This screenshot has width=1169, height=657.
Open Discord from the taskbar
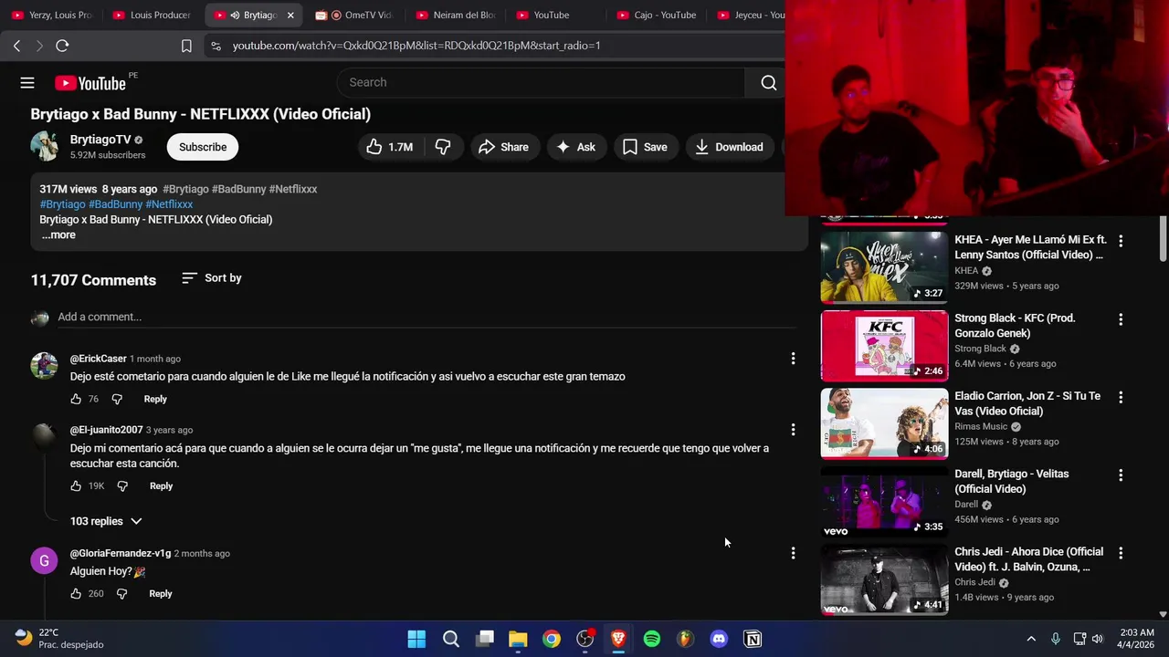pos(719,639)
